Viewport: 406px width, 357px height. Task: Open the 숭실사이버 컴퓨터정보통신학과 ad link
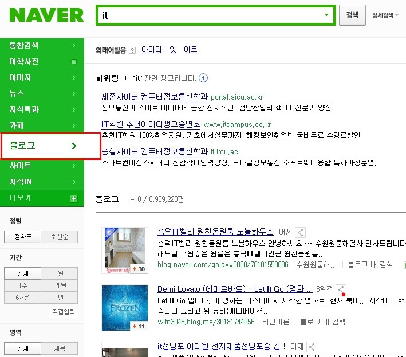coord(155,152)
